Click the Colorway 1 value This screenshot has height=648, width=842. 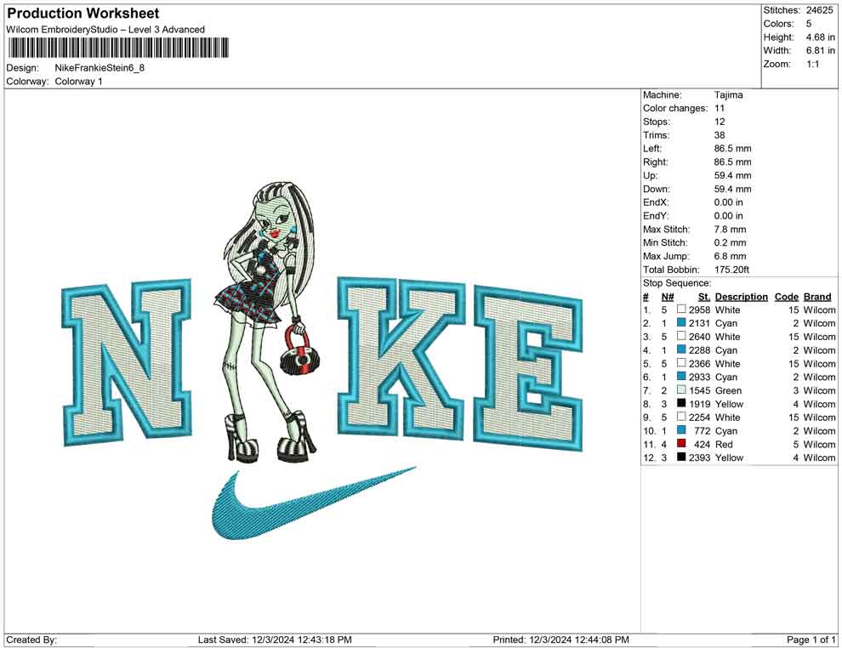click(x=78, y=82)
